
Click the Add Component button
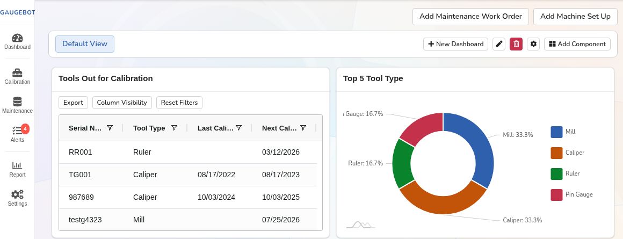[x=577, y=44]
